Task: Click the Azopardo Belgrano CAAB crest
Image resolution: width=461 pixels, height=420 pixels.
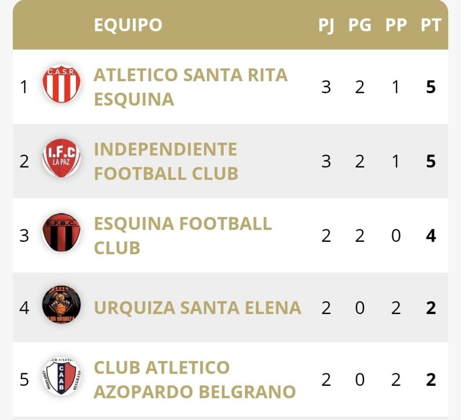Action: pos(62,377)
